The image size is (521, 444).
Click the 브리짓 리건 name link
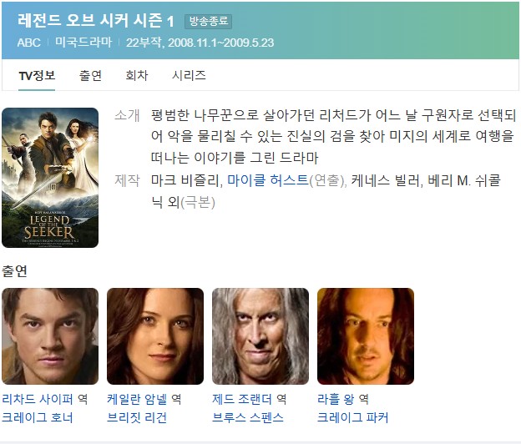(137, 417)
